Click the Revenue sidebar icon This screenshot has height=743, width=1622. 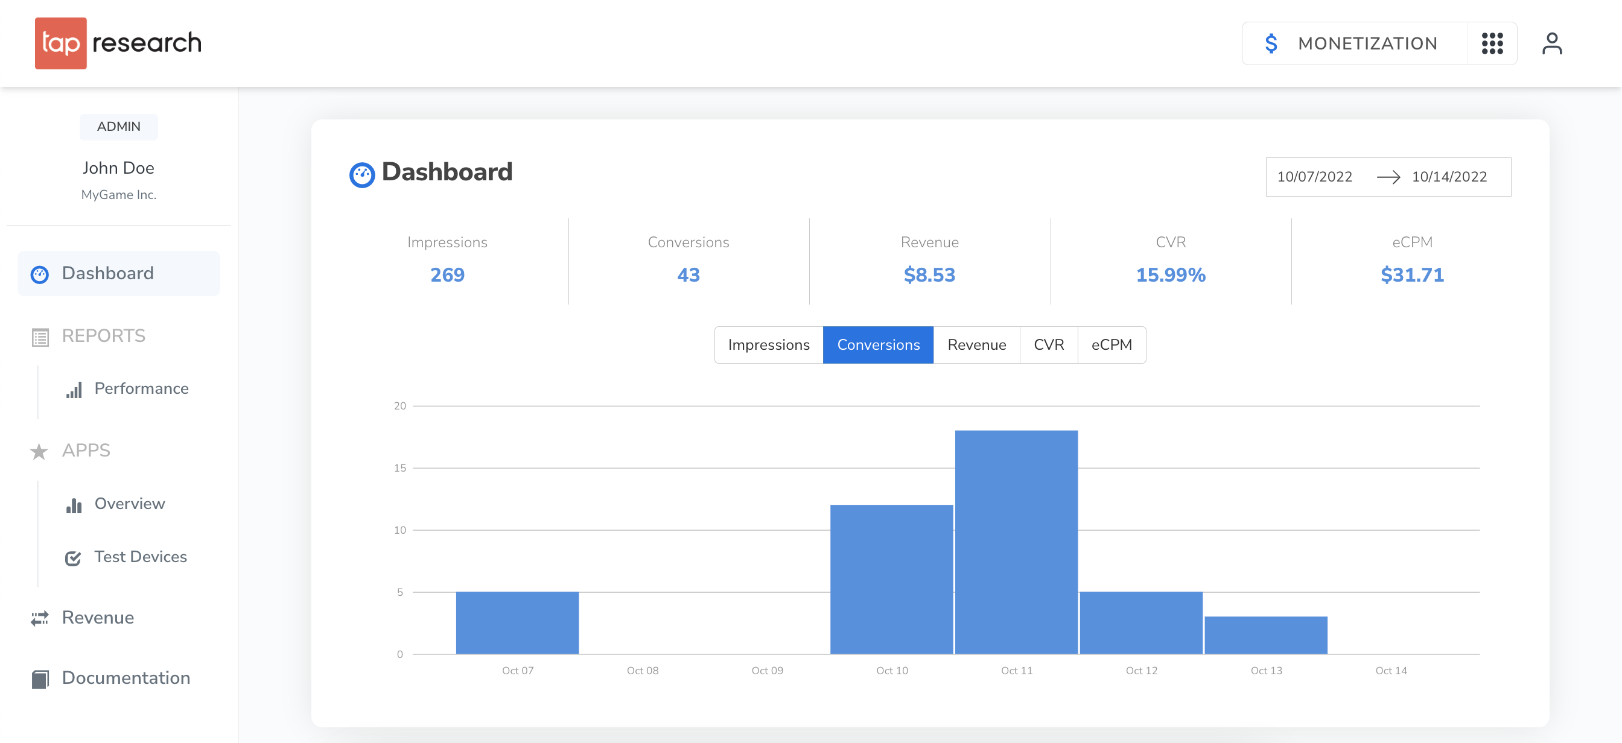coord(38,617)
